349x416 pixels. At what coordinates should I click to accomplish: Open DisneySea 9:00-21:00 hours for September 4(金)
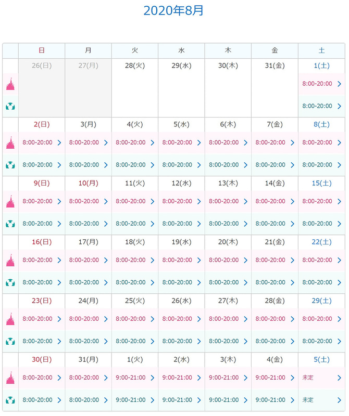pyautogui.click(x=270, y=400)
